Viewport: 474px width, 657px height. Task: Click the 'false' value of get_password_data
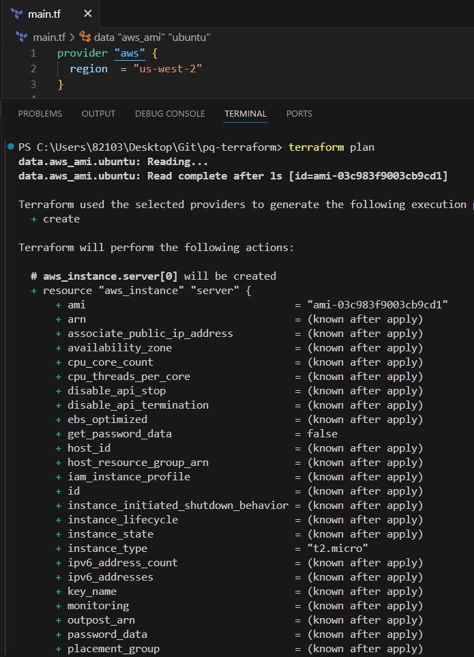(x=323, y=434)
